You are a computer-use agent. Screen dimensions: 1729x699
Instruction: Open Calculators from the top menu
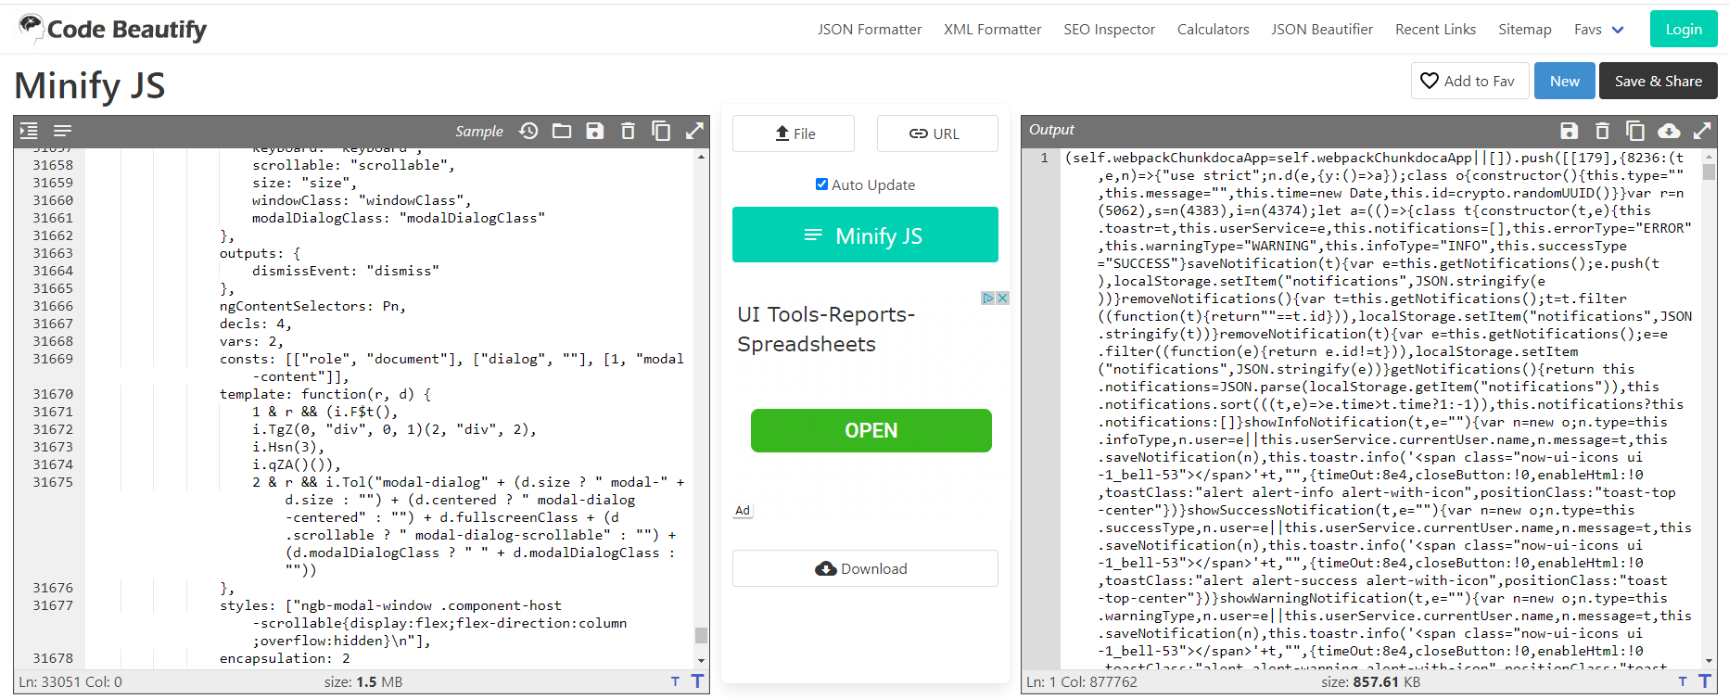tap(1213, 30)
